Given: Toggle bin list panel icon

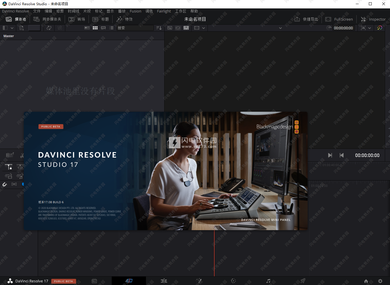Looking at the screenshot, I should coord(5,28).
